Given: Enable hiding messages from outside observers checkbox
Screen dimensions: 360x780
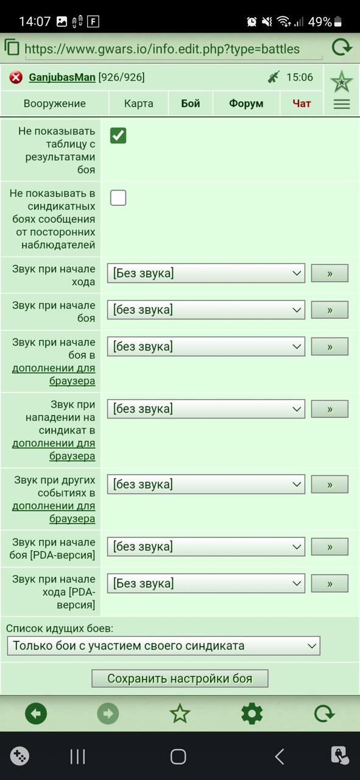Looking at the screenshot, I should 118,197.
